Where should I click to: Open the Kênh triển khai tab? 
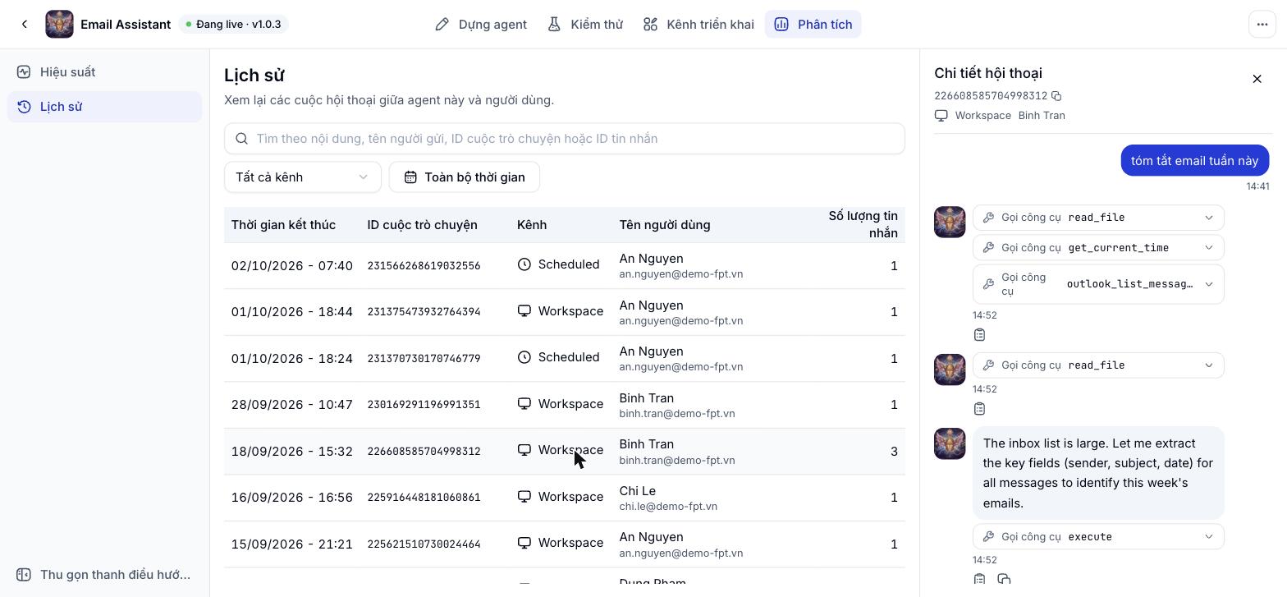tap(698, 25)
